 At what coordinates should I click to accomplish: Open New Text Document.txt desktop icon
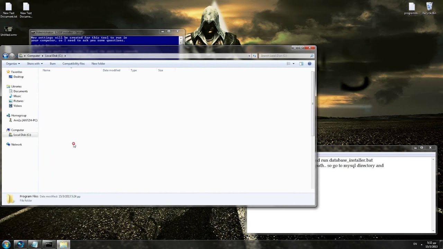pos(9,10)
